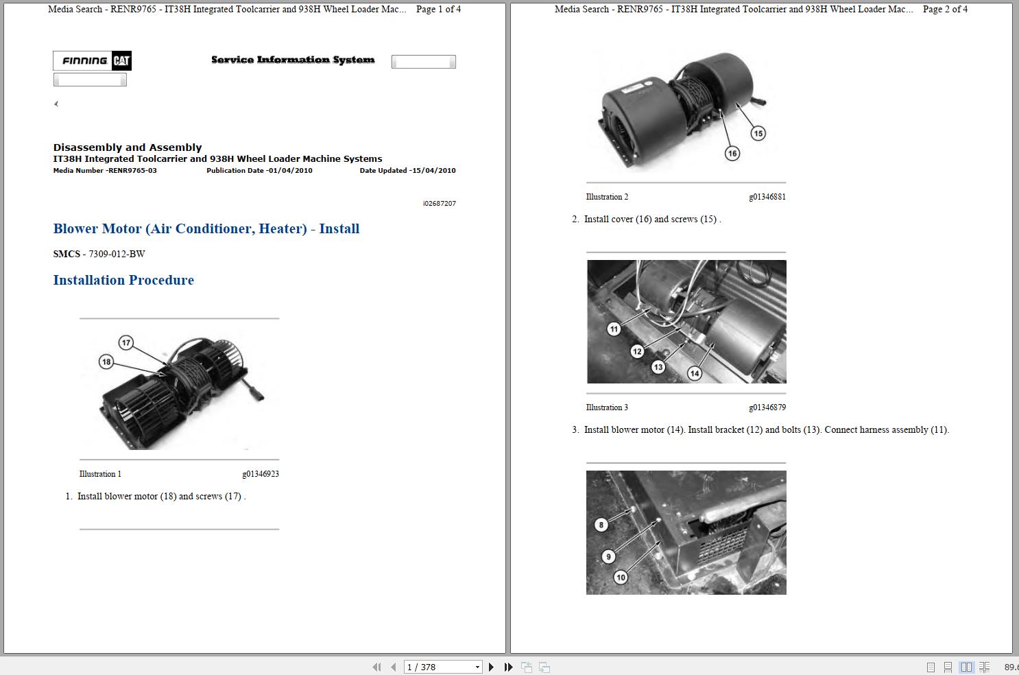
Task: Click the back navigation arrow below the logo
Action: [x=56, y=104]
